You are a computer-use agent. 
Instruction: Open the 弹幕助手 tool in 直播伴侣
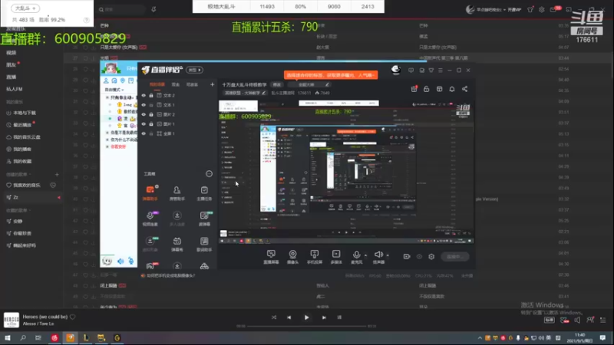coord(150,192)
